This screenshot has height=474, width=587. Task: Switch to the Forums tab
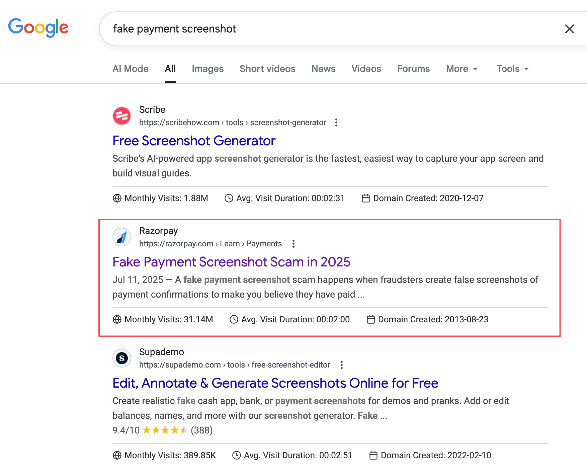413,69
